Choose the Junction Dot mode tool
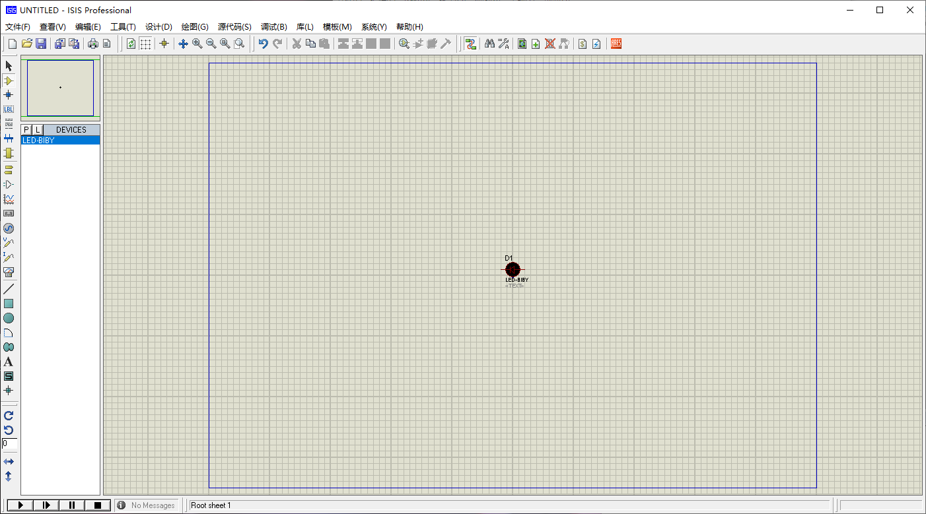Image resolution: width=926 pixels, height=514 pixels. [x=9, y=95]
